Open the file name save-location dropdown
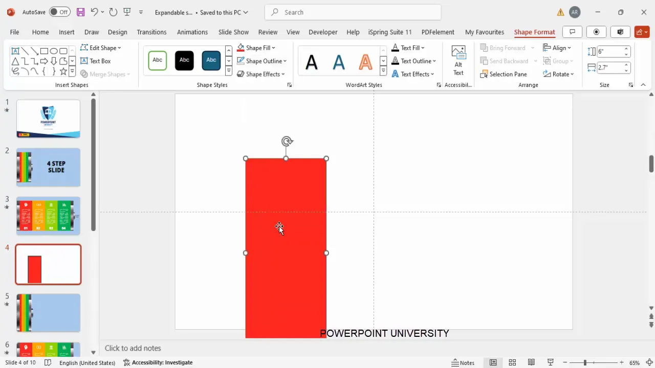The width and height of the screenshot is (655, 368). tap(246, 12)
